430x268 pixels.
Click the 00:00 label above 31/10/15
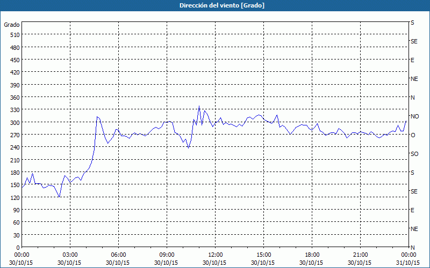(409, 255)
